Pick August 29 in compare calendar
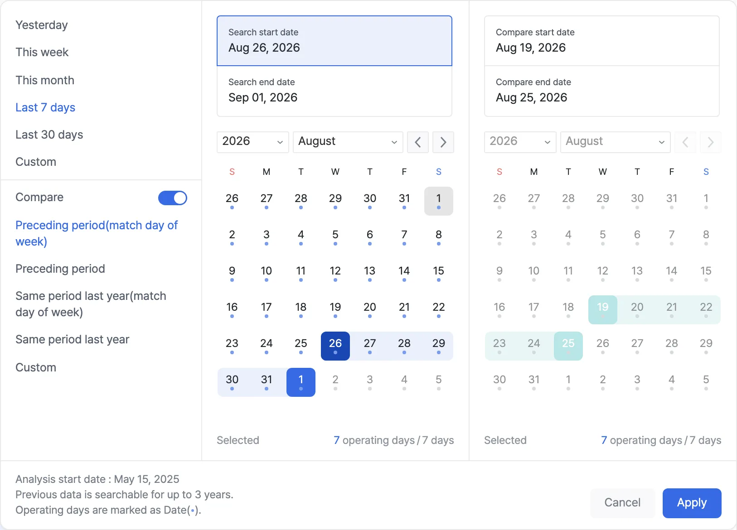The width and height of the screenshot is (737, 530). pyautogui.click(x=706, y=346)
